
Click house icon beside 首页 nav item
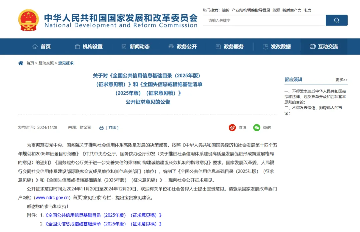point(35,47)
